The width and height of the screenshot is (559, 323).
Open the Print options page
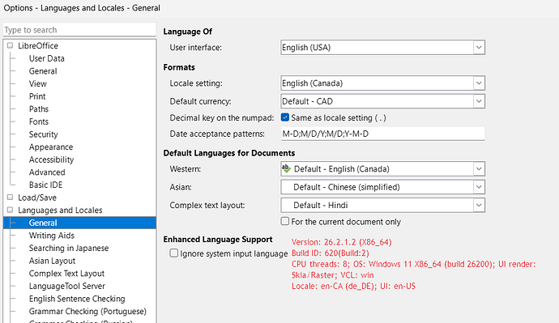(37, 96)
